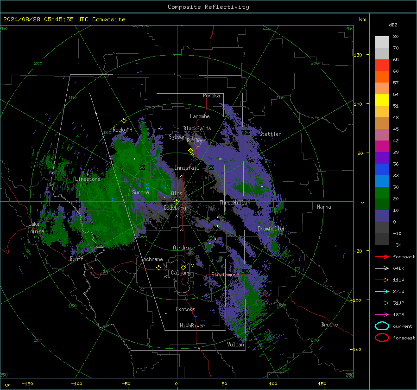Click the Strathmore town label
Viewport: 417px width, 390px height.
pyautogui.click(x=226, y=275)
